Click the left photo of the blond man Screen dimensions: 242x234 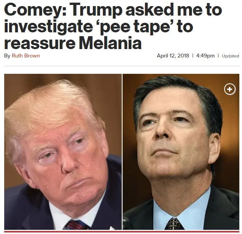coord(63,152)
